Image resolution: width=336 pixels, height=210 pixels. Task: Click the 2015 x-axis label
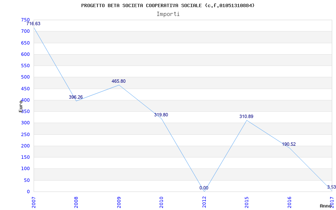pos(247,202)
